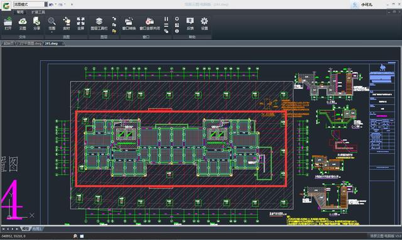402x240 pixels.
Task: Switch to 全屏 fullscreen view
Action: click(81, 24)
